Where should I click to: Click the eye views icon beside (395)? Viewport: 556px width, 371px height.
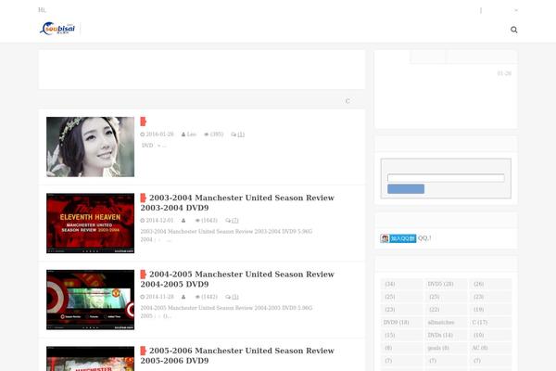coord(207,134)
